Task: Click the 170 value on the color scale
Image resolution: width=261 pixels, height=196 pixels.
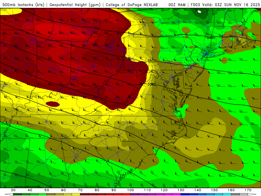Action: coord(248,190)
